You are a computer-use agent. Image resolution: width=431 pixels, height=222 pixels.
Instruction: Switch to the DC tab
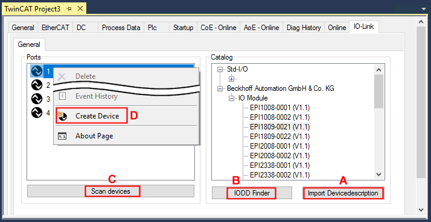tap(85, 28)
